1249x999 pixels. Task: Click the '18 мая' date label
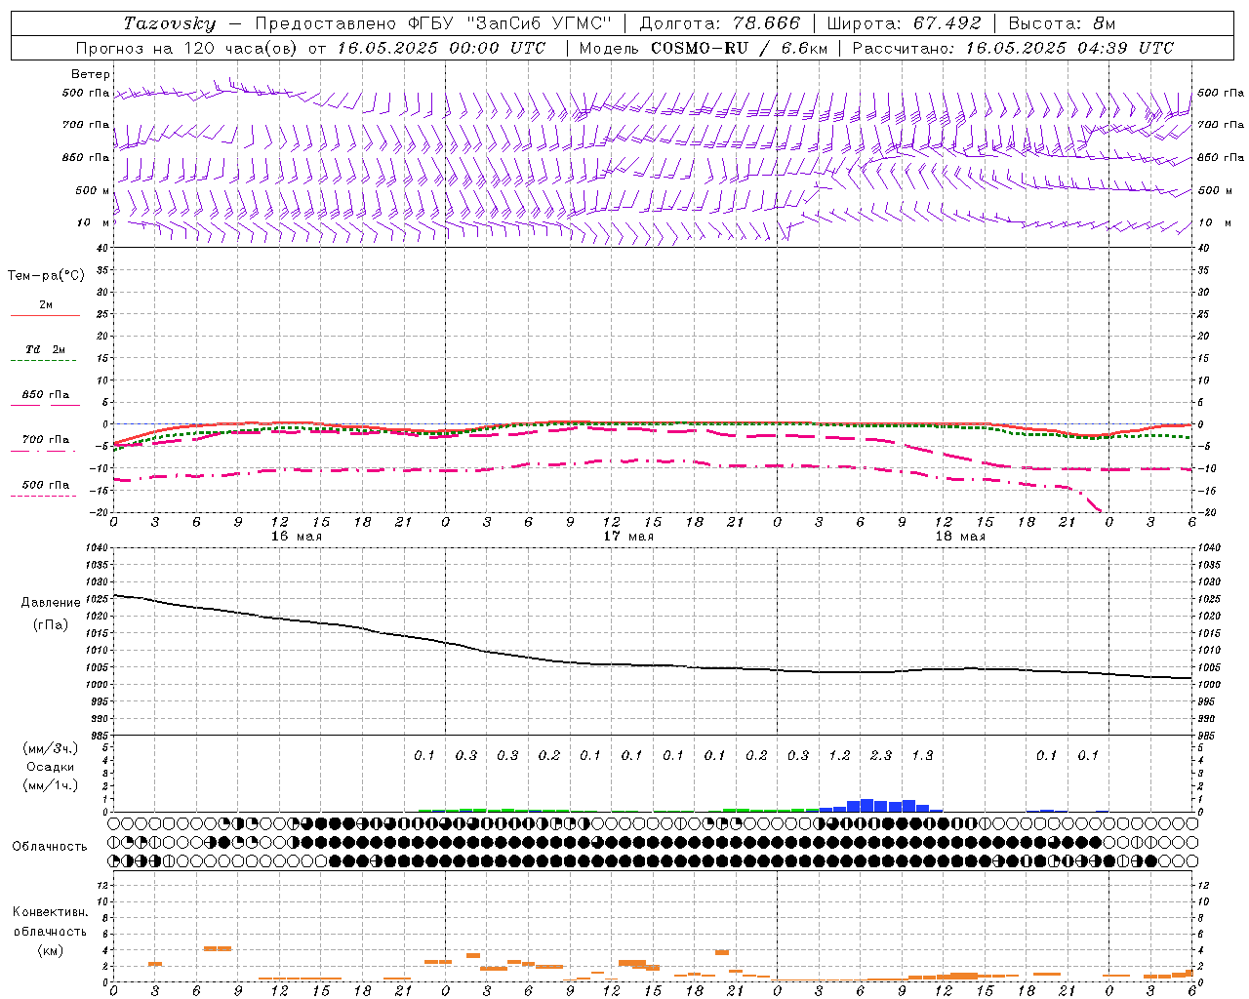[960, 536]
